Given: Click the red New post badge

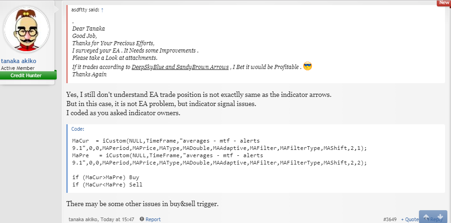Looking at the screenshot, I should coord(444,3).
